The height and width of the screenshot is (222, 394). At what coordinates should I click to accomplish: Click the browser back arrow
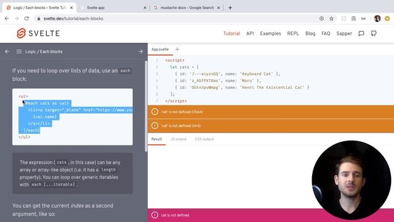click(7, 18)
